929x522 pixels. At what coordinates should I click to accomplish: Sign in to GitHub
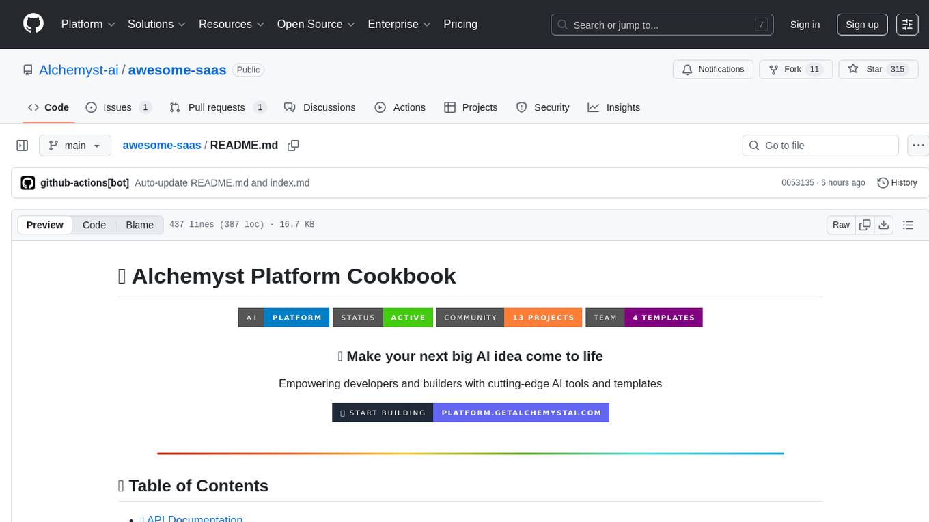(x=805, y=25)
